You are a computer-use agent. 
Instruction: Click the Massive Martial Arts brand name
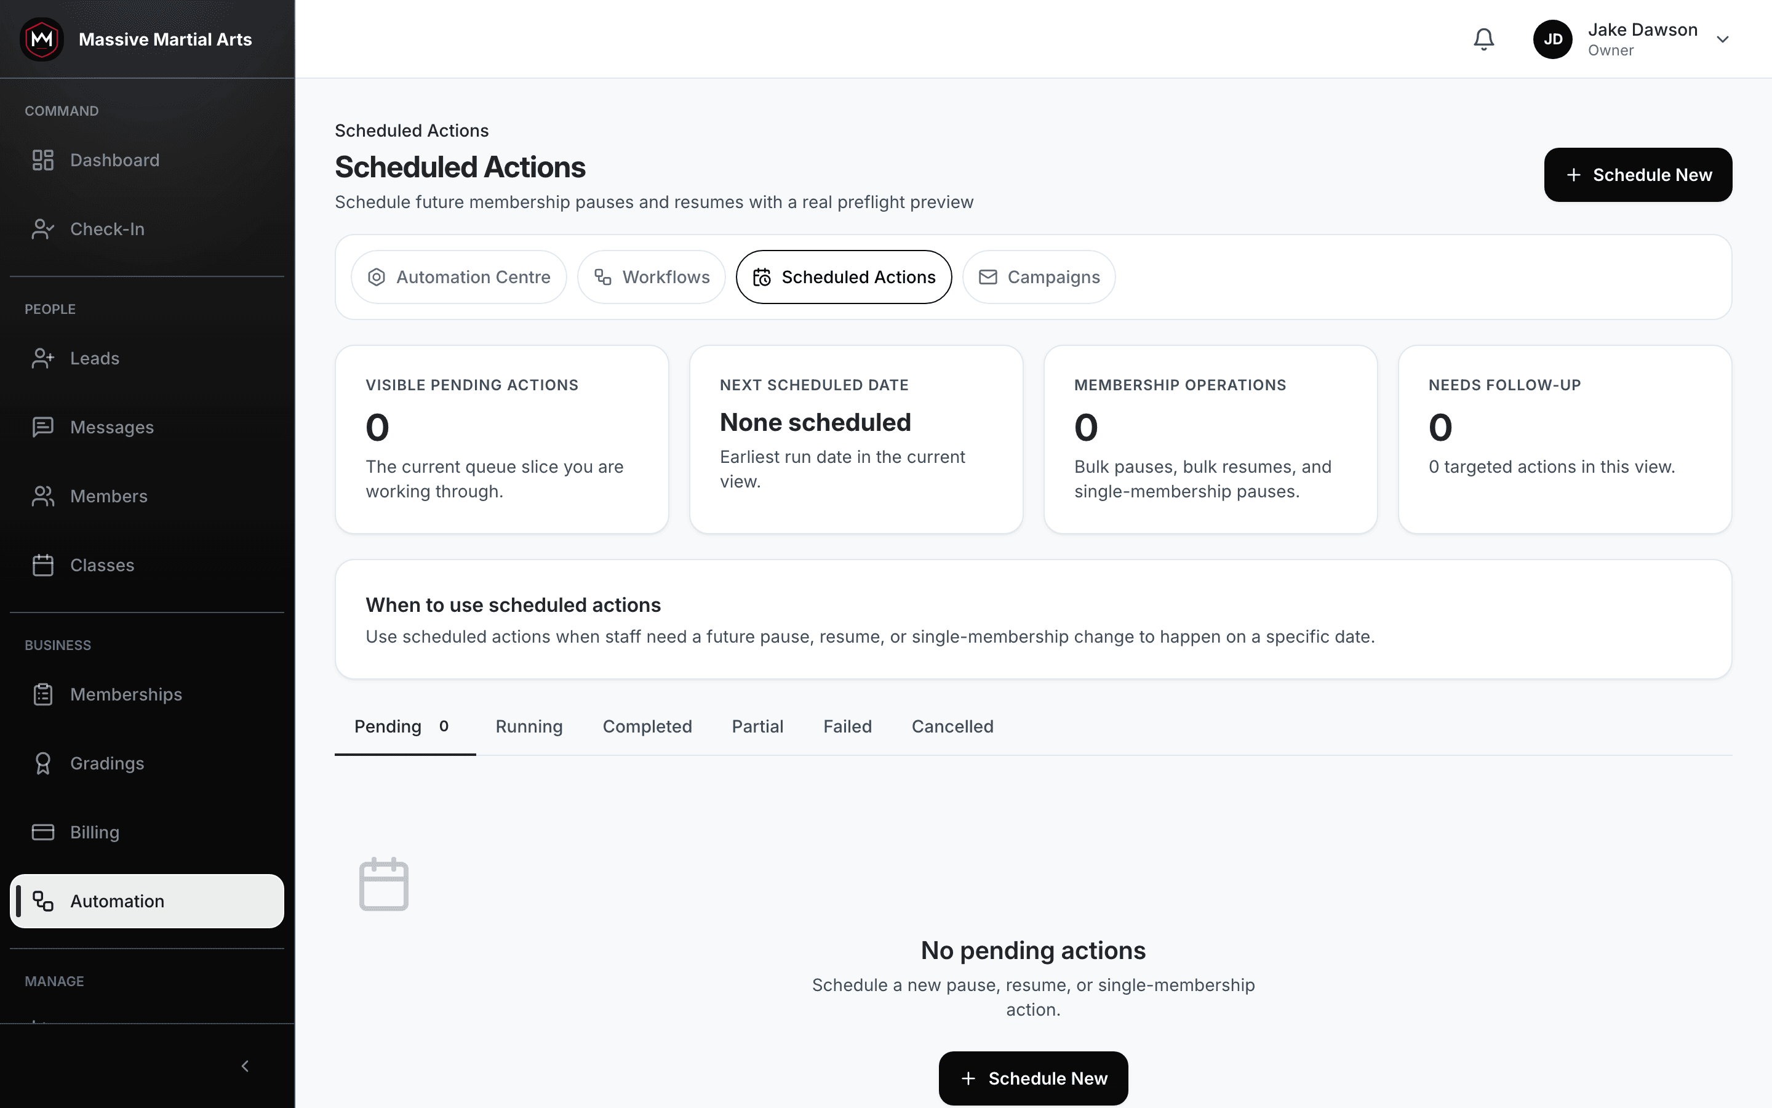tap(165, 39)
